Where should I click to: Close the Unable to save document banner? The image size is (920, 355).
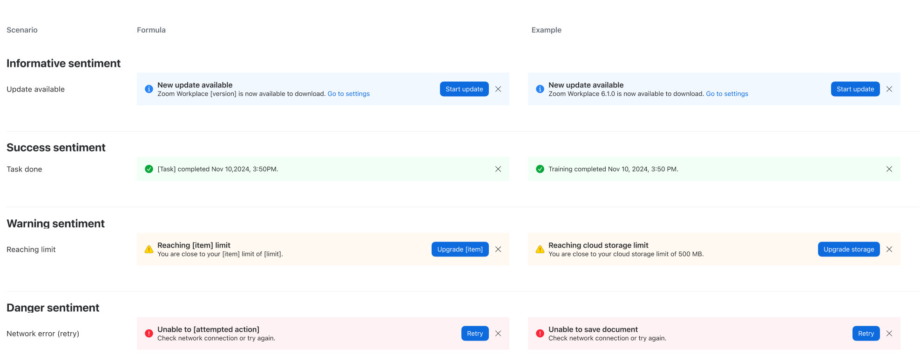(x=889, y=334)
